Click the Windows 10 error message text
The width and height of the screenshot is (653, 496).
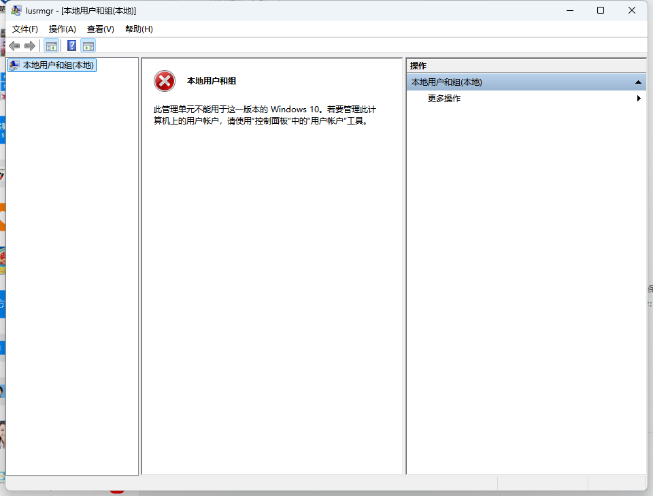pyautogui.click(x=265, y=115)
